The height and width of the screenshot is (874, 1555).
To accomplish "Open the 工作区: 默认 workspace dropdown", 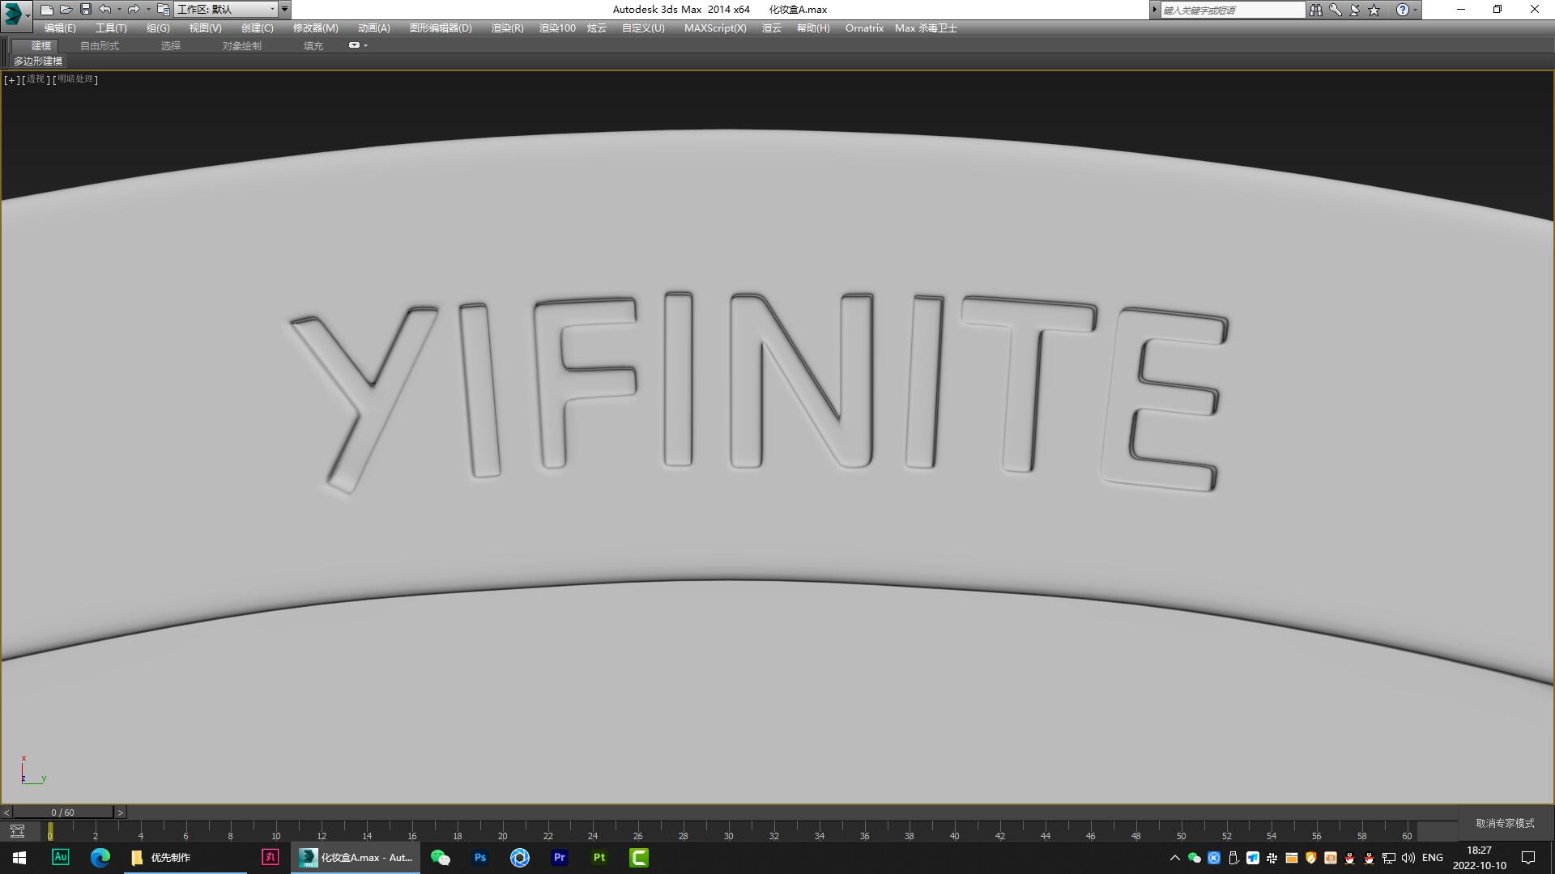I will pyautogui.click(x=227, y=10).
